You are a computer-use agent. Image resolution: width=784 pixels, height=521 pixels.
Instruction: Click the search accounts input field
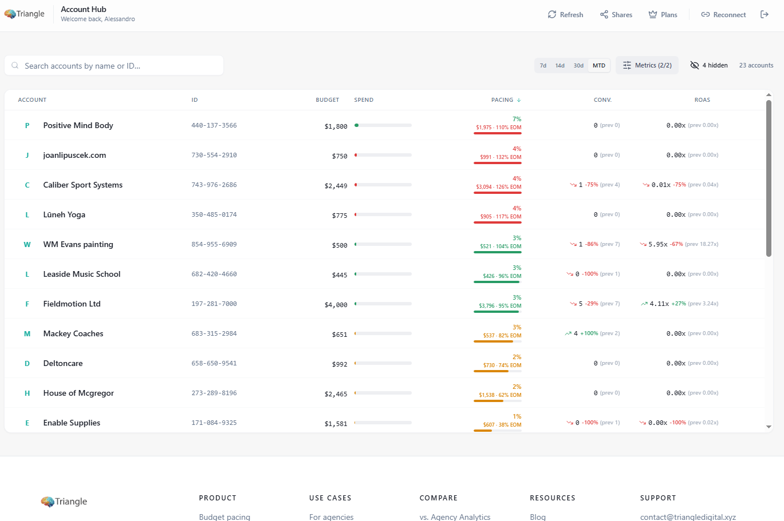tap(114, 66)
